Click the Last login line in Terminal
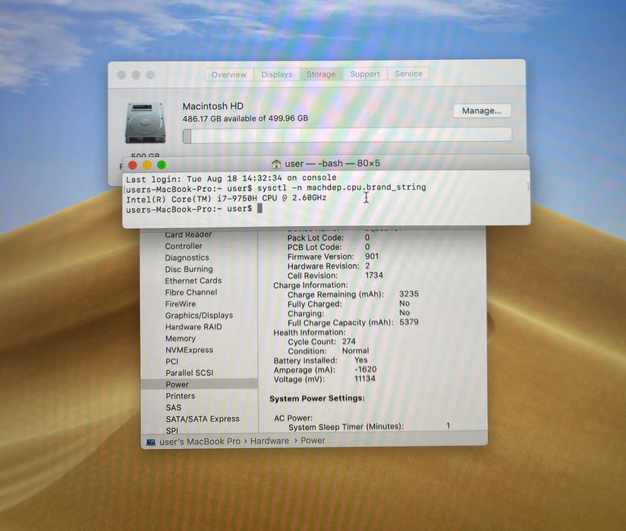 pos(231,178)
